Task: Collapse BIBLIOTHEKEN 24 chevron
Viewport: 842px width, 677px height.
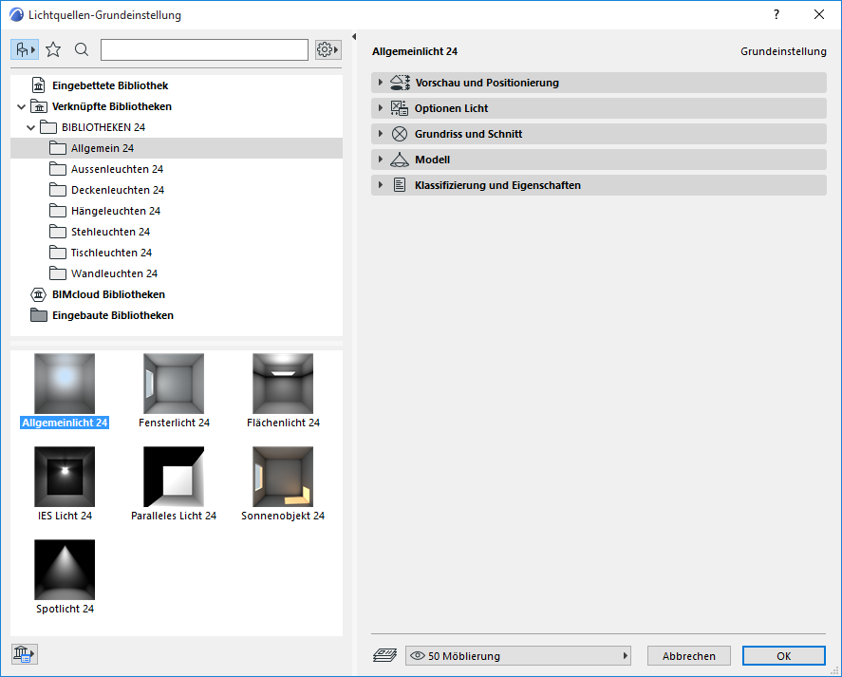Action: 31,127
